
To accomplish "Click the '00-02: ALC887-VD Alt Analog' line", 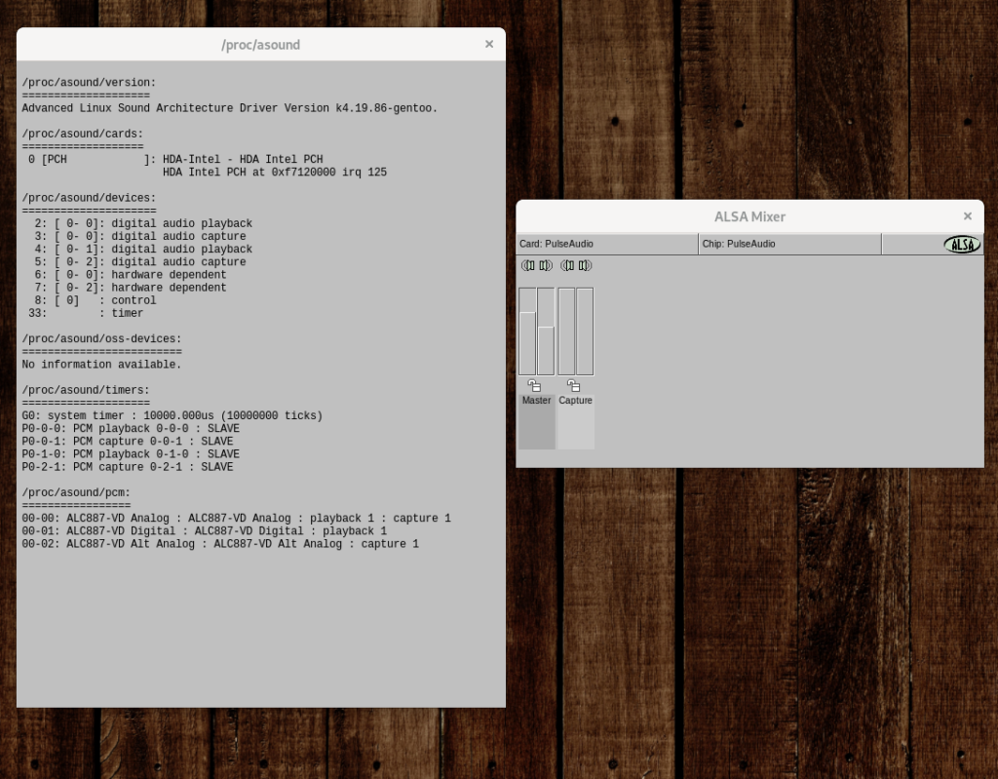I will pos(220,543).
